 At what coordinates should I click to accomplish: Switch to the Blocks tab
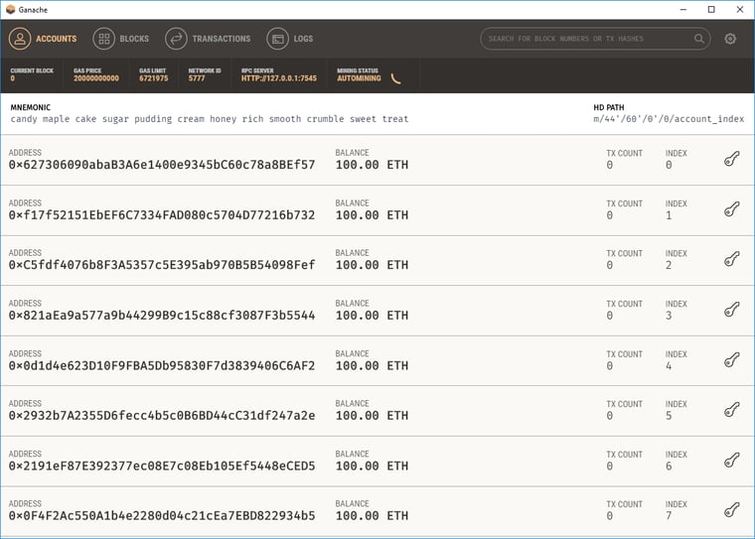[x=121, y=39]
